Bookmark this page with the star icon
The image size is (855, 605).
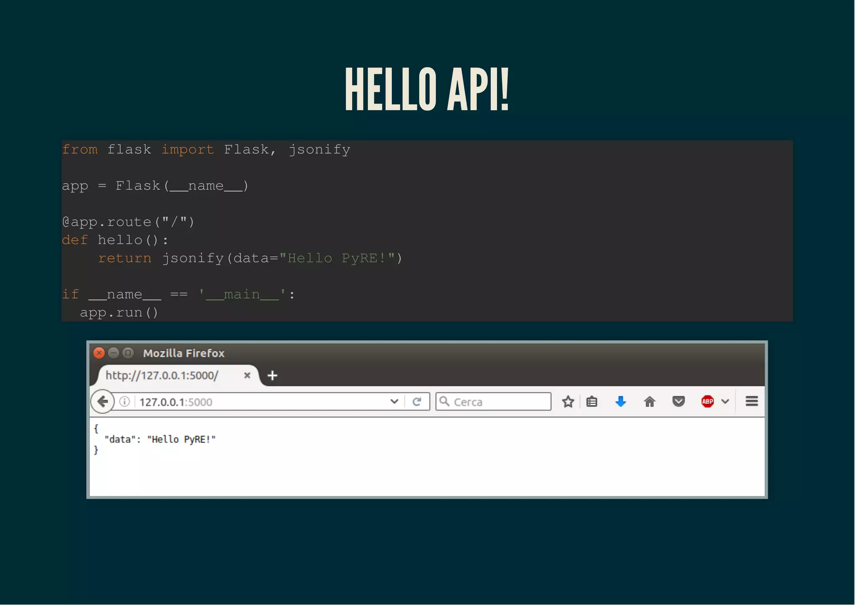click(568, 402)
